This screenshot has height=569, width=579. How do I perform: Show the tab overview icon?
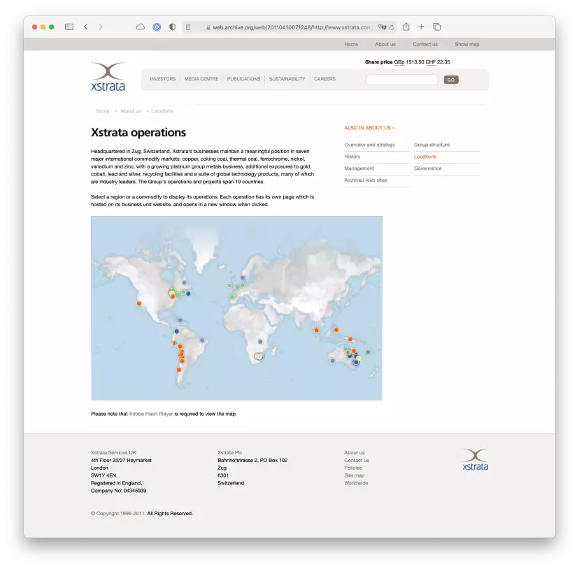click(437, 27)
